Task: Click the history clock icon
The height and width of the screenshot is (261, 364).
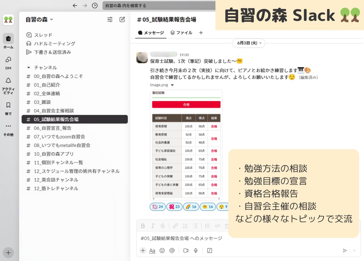Action: pyautogui.click(x=95, y=6)
